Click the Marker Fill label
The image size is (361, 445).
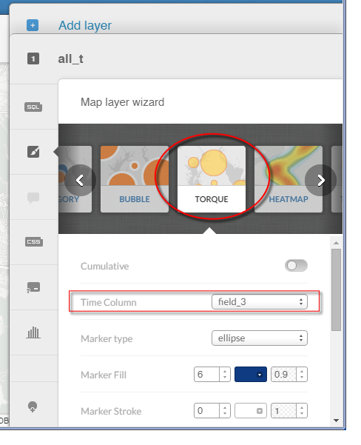(104, 375)
